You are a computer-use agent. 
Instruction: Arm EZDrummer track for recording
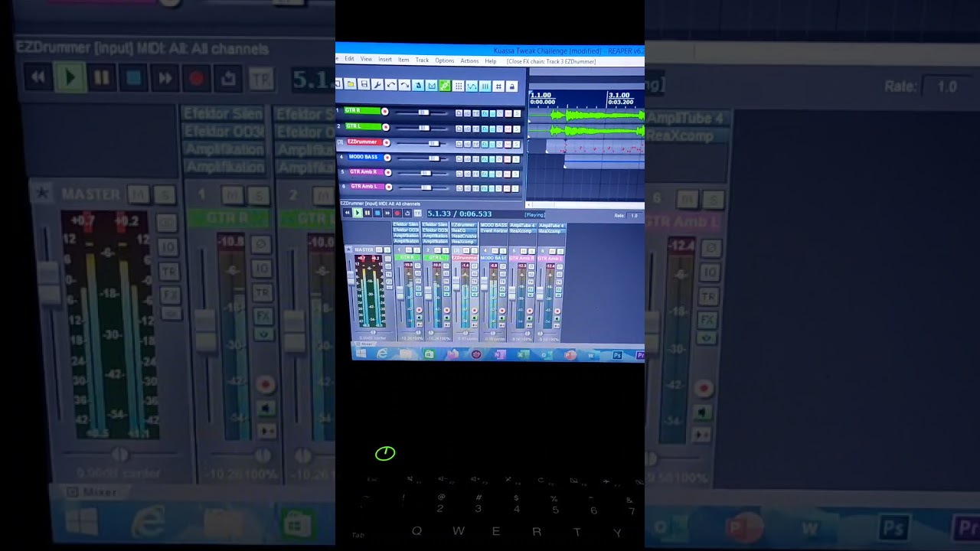tap(387, 143)
